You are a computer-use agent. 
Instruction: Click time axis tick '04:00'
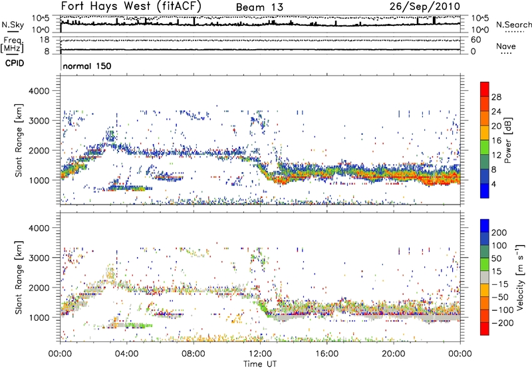point(126,354)
